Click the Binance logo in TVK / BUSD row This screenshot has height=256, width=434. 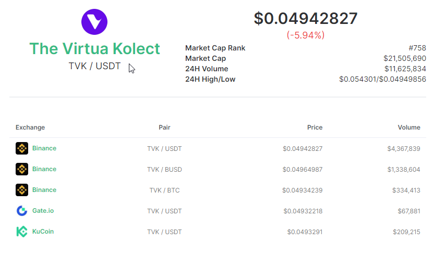click(x=22, y=169)
